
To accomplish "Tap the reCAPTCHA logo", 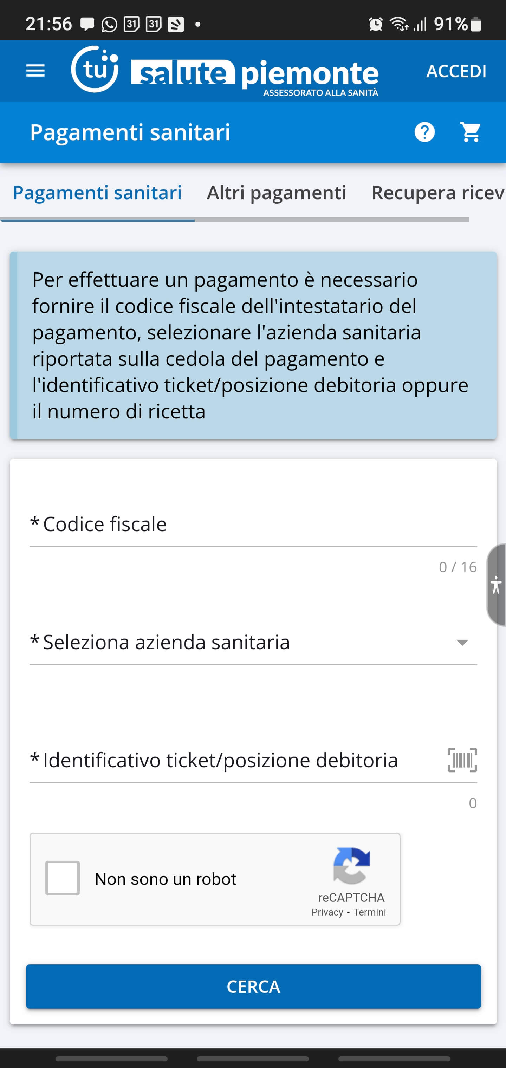I will (x=351, y=866).
